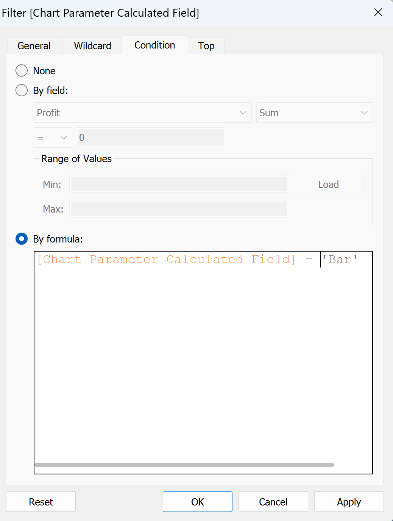The width and height of the screenshot is (393, 521).
Task: Click the Apply button
Action: (349, 502)
